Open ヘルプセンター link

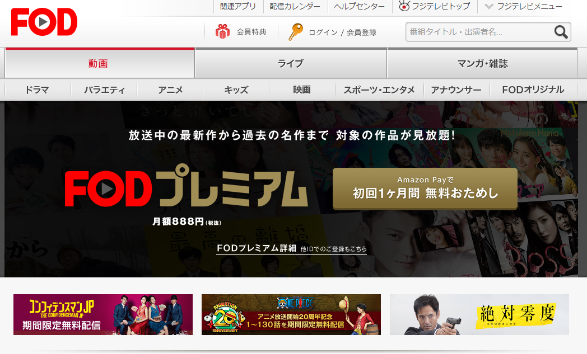point(360,6)
